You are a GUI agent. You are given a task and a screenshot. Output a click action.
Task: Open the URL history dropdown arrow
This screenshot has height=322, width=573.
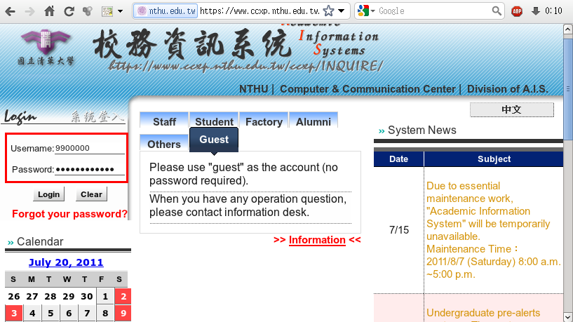coord(341,11)
